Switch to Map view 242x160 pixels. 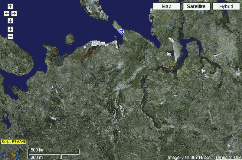tap(167, 6)
